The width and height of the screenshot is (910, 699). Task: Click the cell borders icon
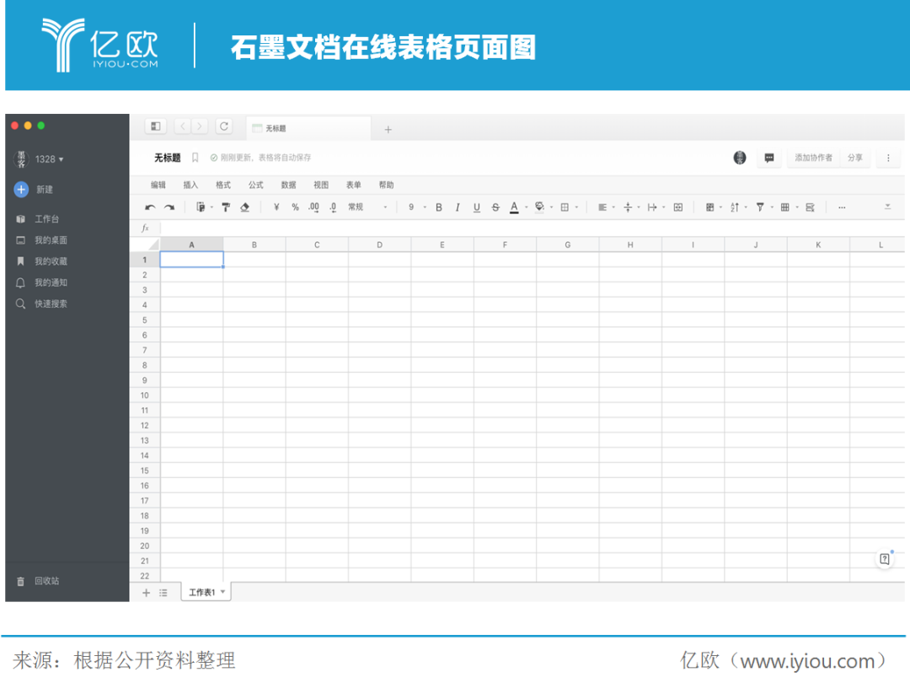click(565, 207)
